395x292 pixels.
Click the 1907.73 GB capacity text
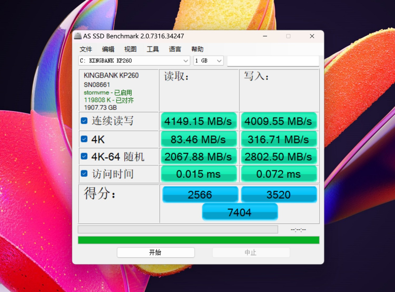coord(100,108)
